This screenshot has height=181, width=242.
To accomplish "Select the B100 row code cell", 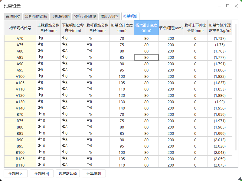I will 20,153.
